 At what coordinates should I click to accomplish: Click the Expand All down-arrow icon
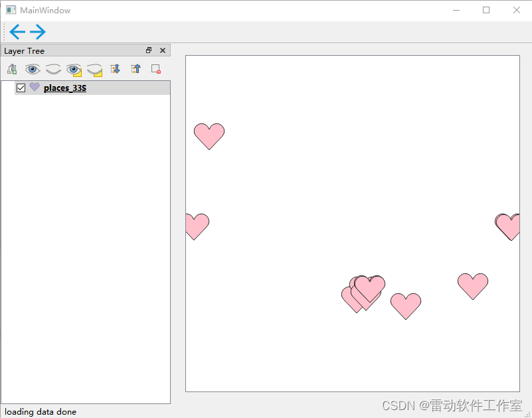tap(116, 69)
